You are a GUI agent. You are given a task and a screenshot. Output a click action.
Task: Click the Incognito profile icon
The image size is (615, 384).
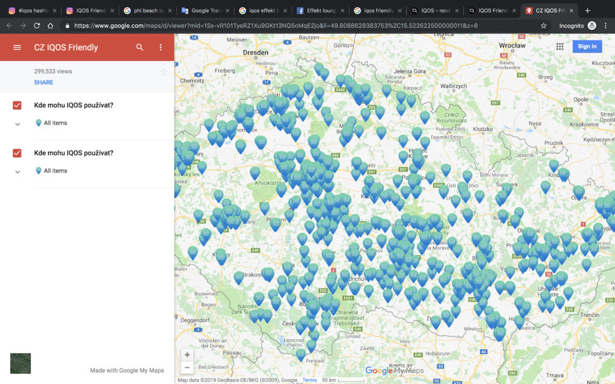[592, 25]
